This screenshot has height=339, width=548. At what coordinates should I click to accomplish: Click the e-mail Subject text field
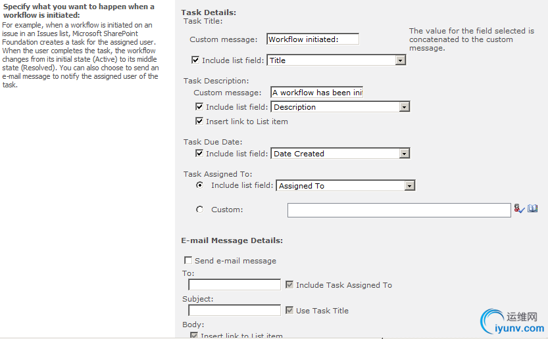(234, 310)
